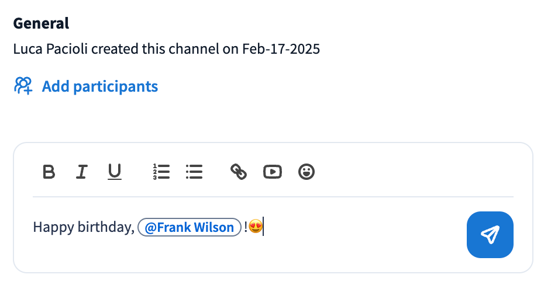Click the people icon beside Add participants

point(23,86)
